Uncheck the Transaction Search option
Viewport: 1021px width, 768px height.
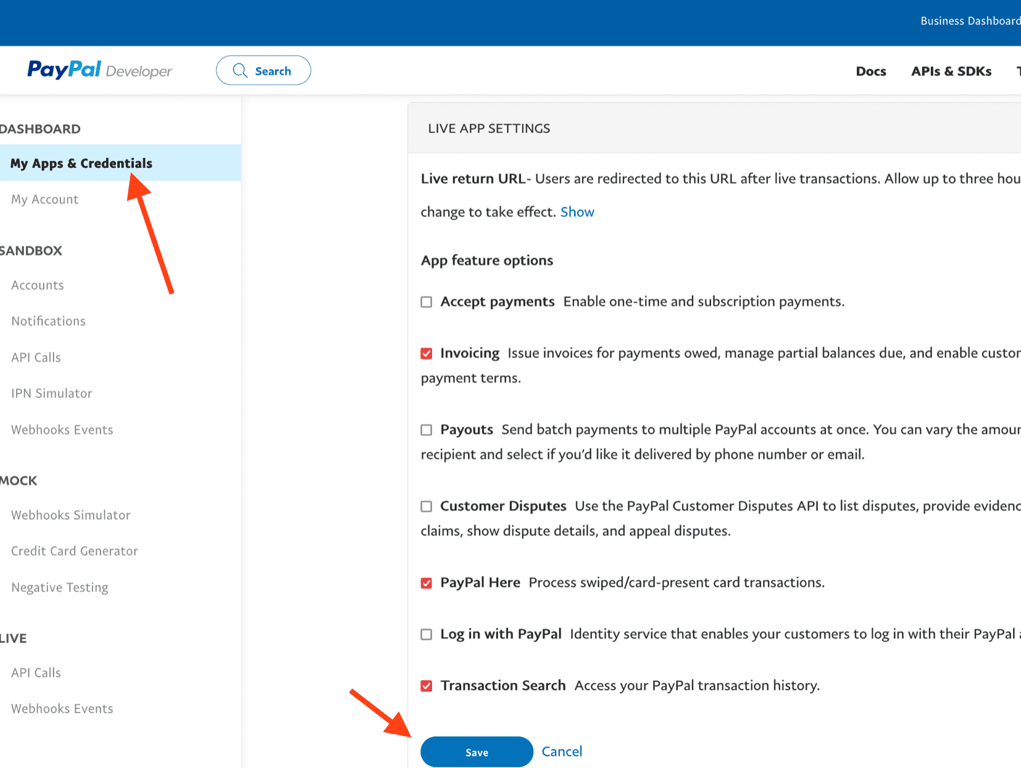click(427, 686)
